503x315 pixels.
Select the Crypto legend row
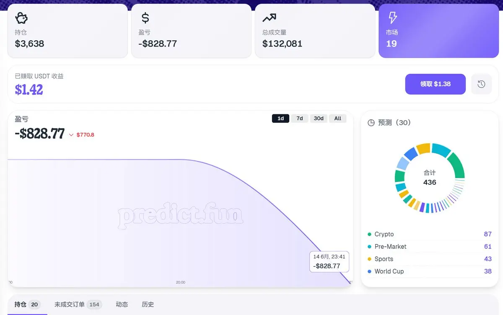(x=430, y=234)
